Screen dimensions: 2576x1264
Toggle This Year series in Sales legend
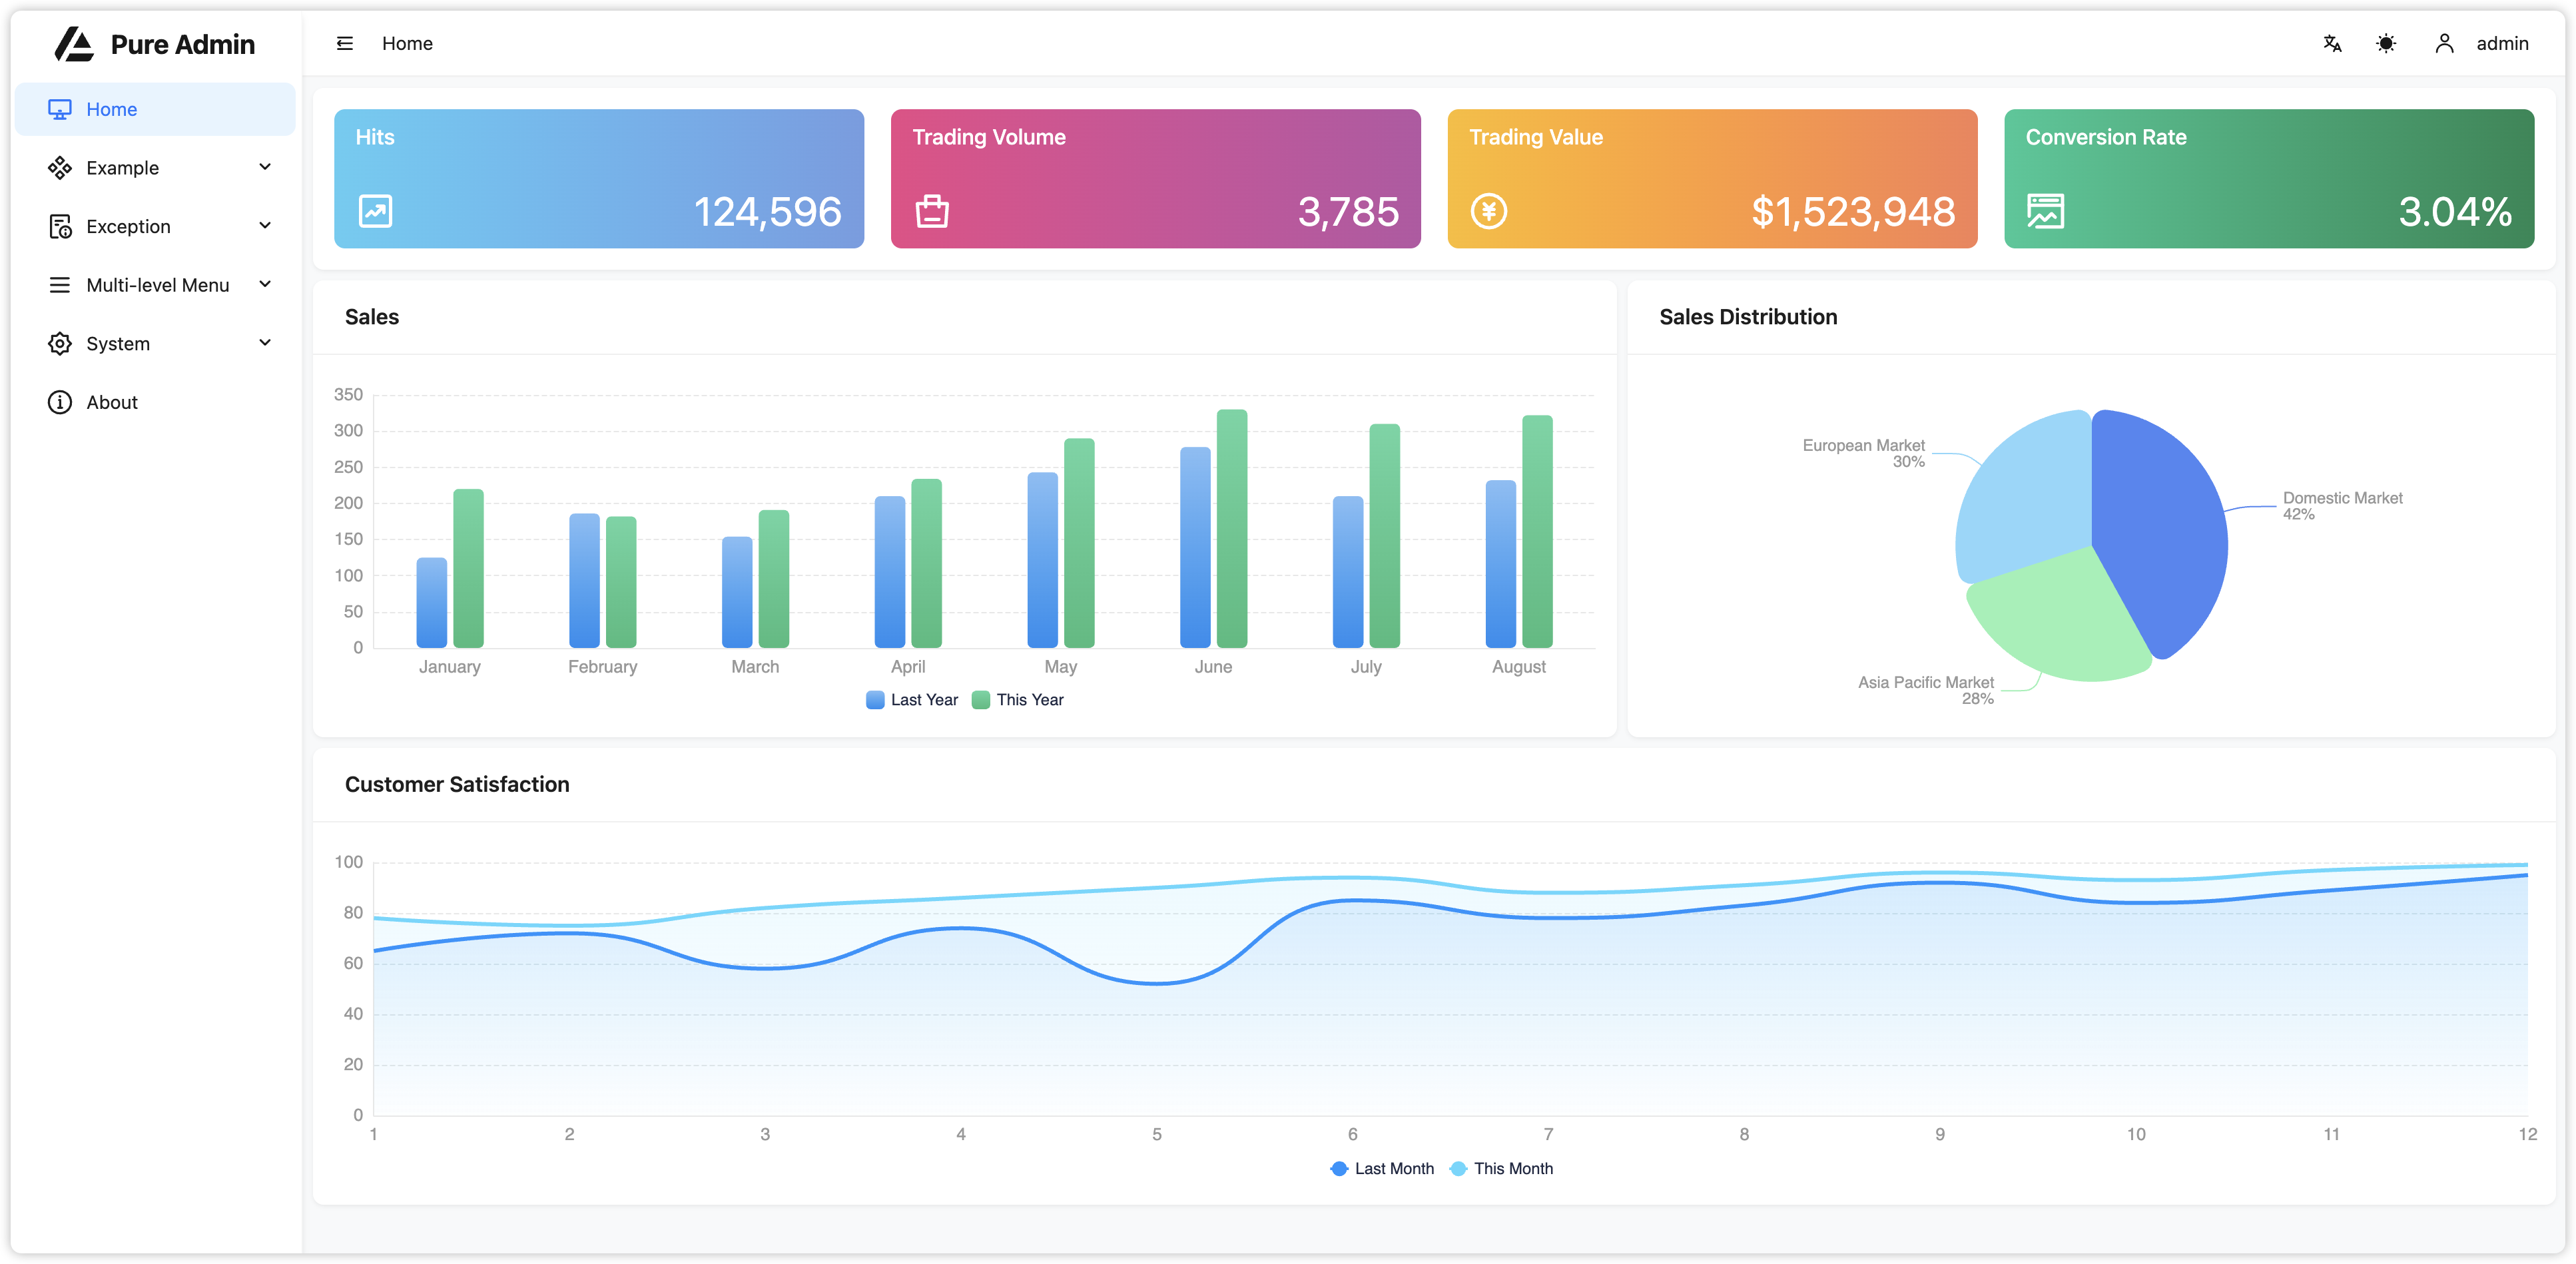click(x=1018, y=700)
